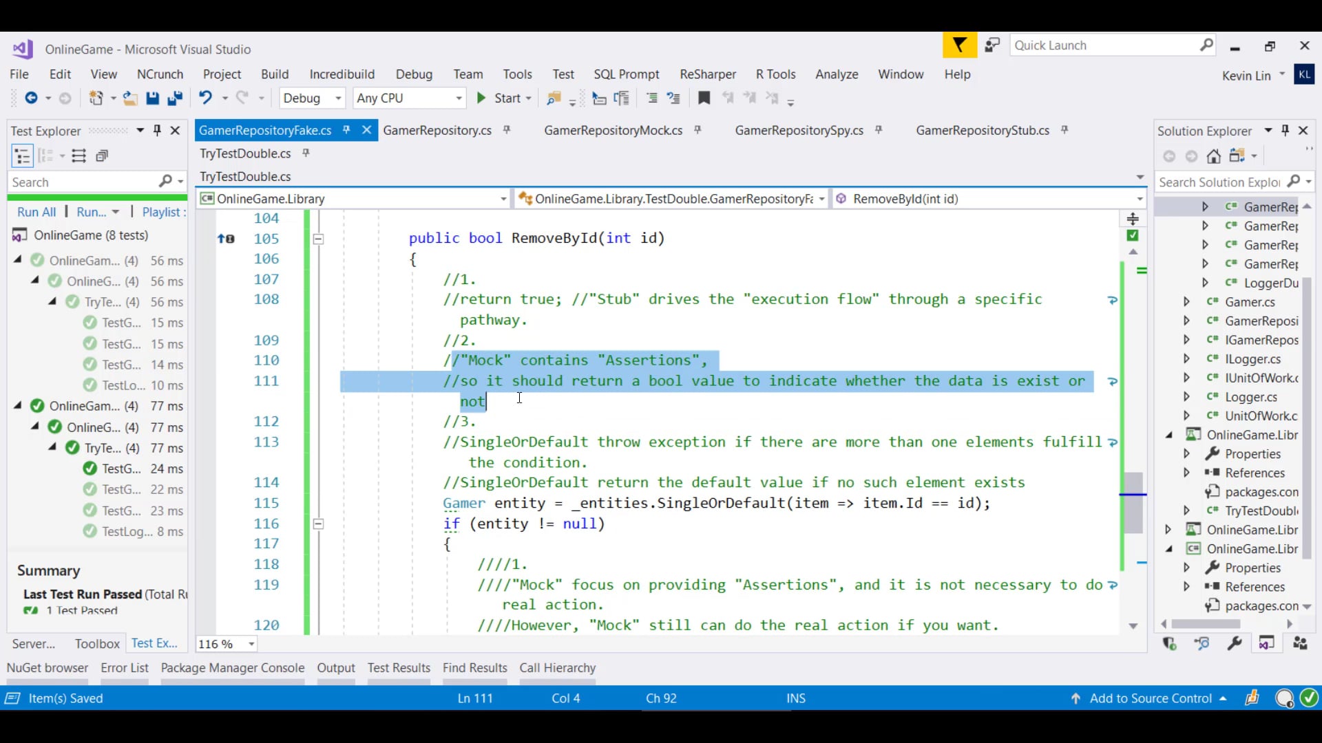Click the Navigate Backward arrow icon

tap(31, 98)
